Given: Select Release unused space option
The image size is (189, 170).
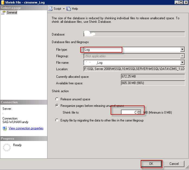Looking at the screenshot, I should point(57,99).
